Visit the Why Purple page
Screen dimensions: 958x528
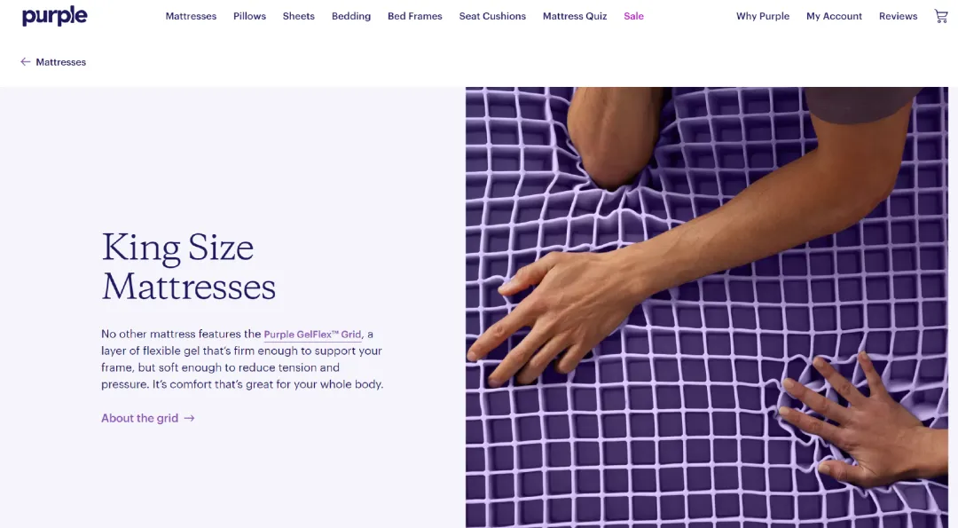tap(763, 17)
